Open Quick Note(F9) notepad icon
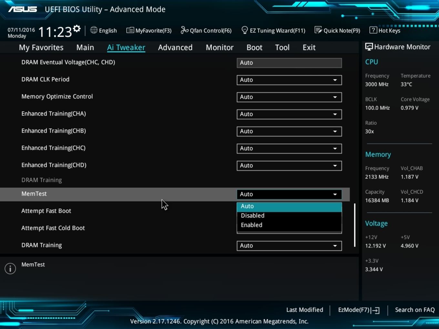This screenshot has width=439, height=329. click(x=318, y=30)
